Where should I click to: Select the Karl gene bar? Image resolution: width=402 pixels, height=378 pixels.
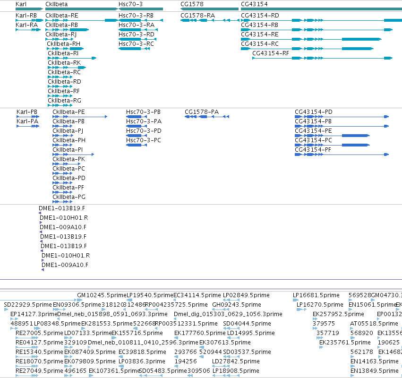[x=29, y=9]
